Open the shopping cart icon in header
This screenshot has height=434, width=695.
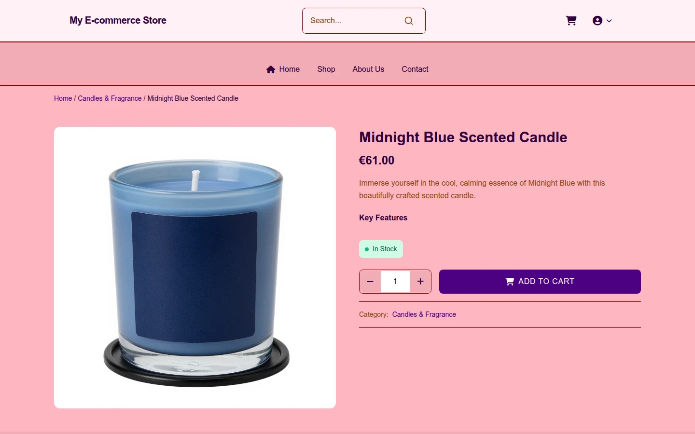pyautogui.click(x=571, y=21)
